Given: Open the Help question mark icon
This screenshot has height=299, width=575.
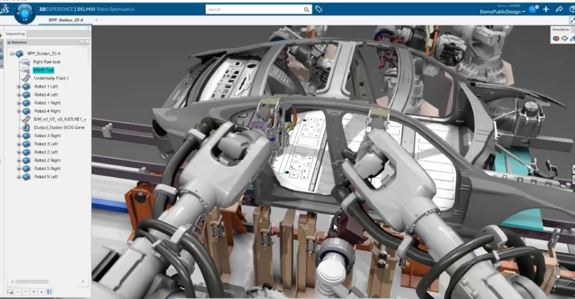Looking at the screenshot, I should 572,9.
